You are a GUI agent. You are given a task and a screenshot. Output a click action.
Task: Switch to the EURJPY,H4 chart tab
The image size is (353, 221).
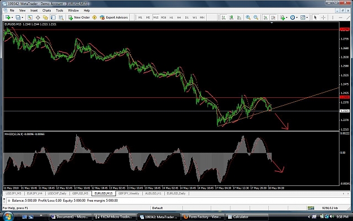[34, 193]
